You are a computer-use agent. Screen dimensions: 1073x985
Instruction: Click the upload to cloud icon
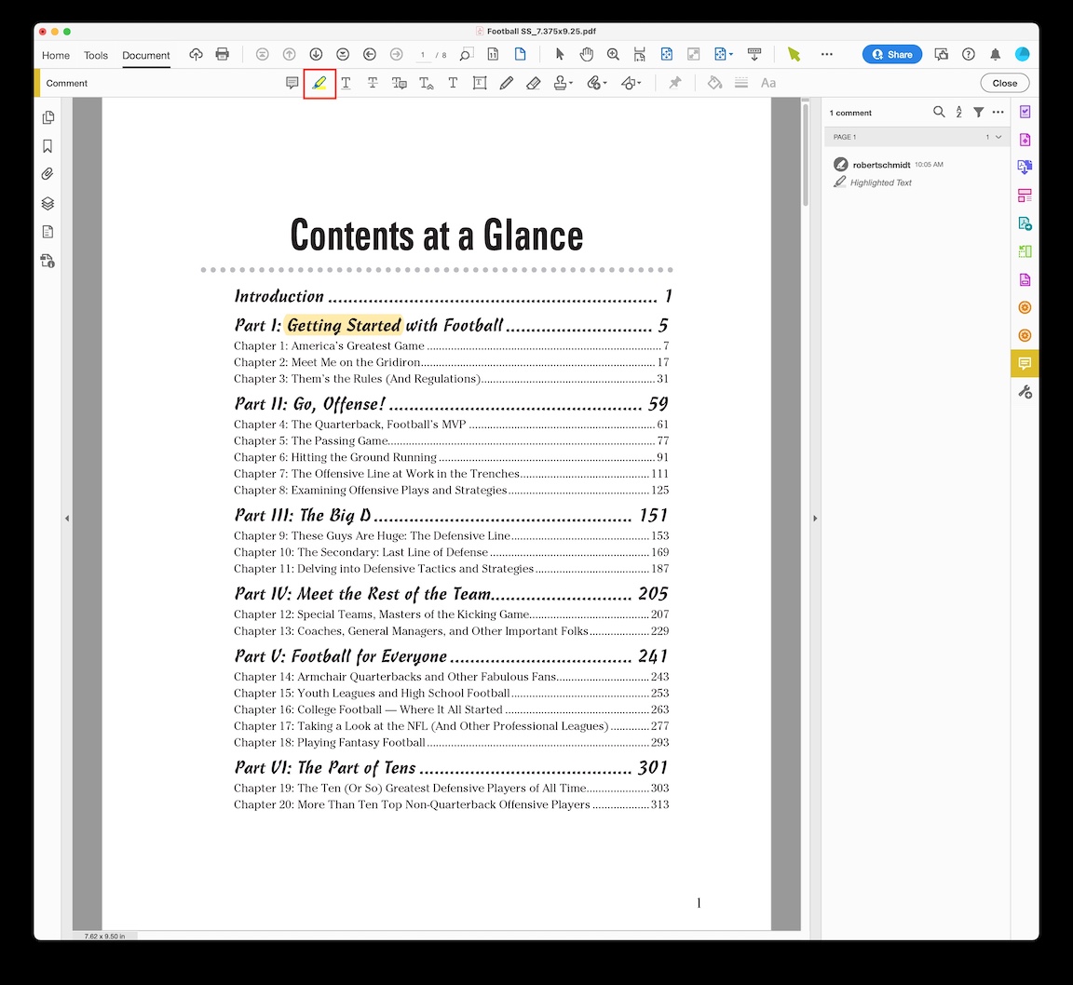(x=196, y=54)
